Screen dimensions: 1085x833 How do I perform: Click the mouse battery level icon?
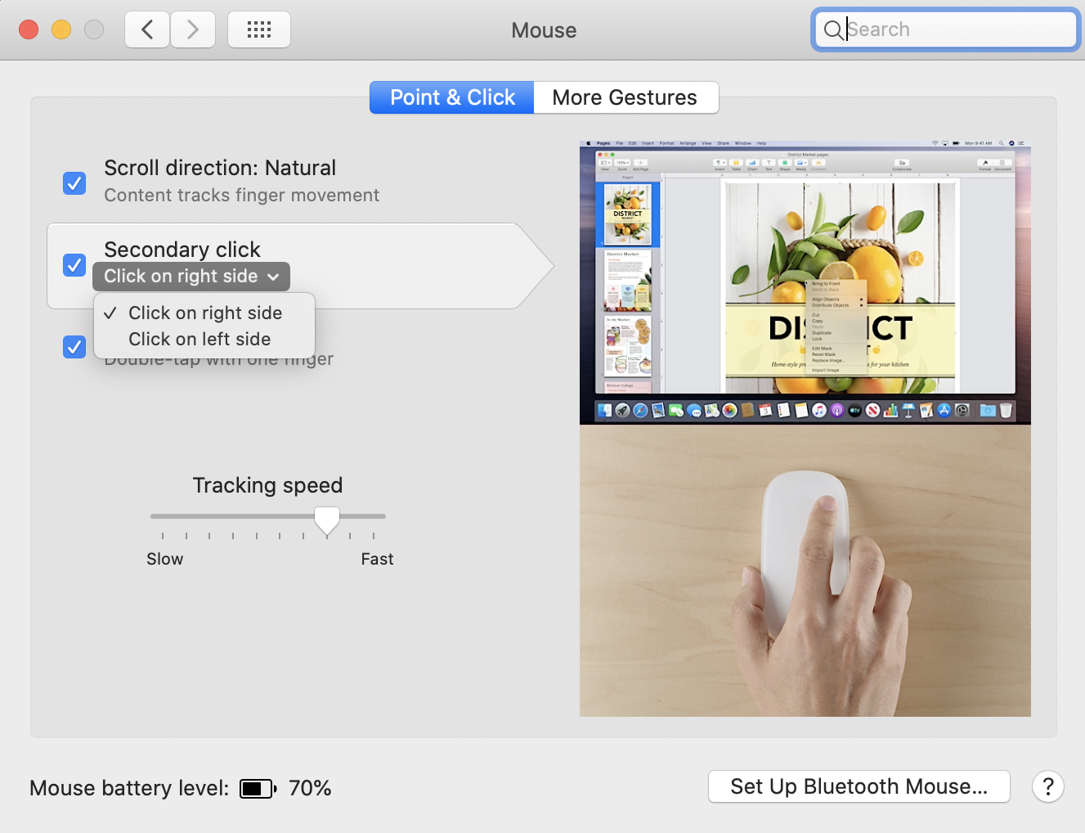258,789
